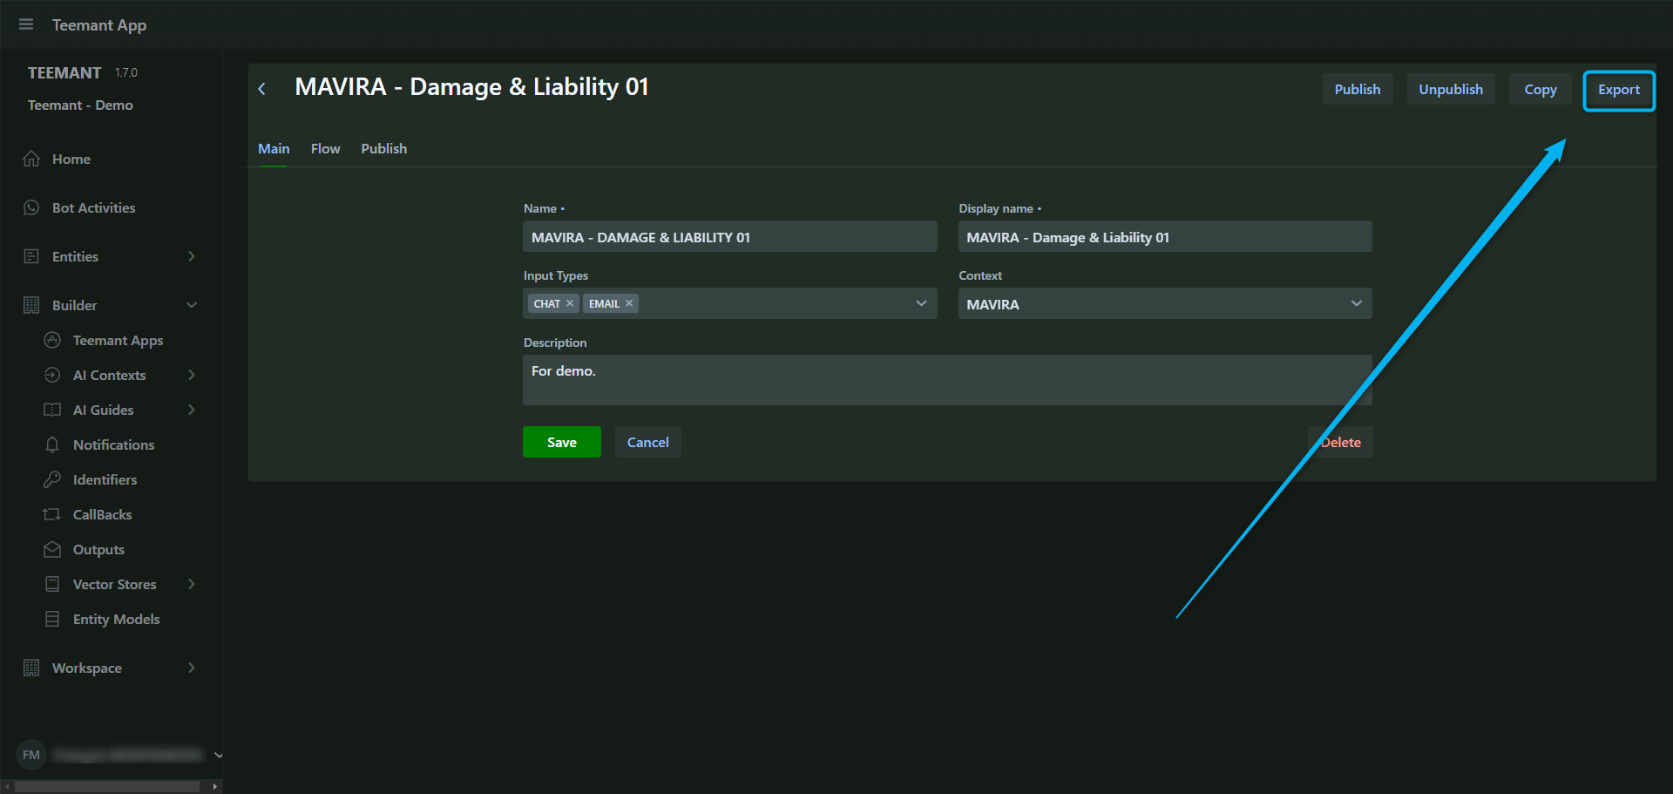Open the Input Types dropdown
Image resolution: width=1673 pixels, height=794 pixels.
(921, 303)
